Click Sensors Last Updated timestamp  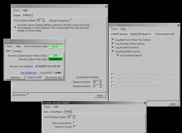click(47, 66)
